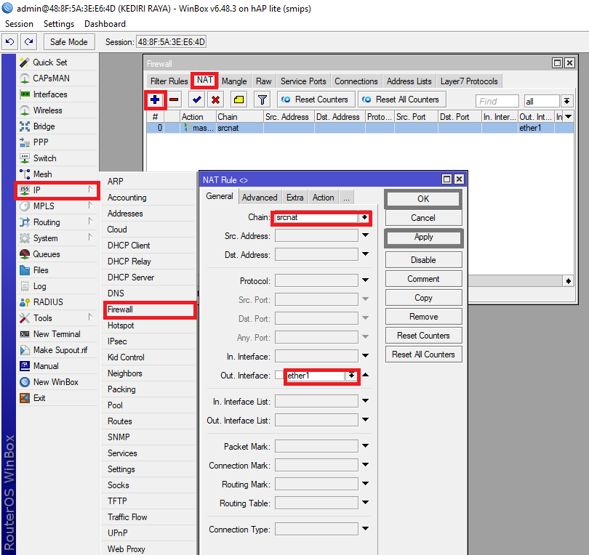
Task: Select Firewall in the IP submenu
Action: point(150,309)
